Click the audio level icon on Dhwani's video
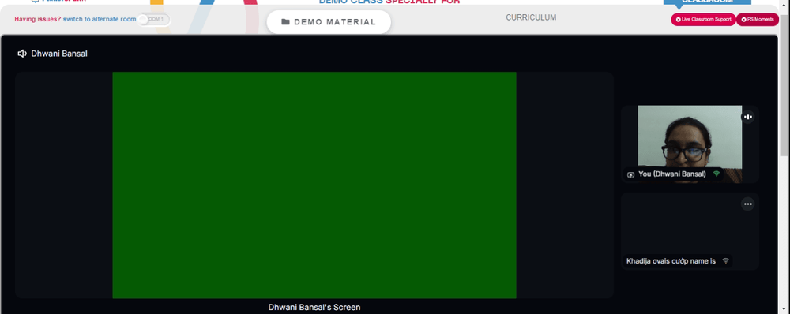 (x=747, y=117)
